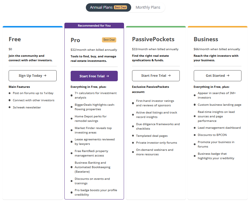Start the Pro plan free trial
The image size is (251, 204).
[x=94, y=76]
